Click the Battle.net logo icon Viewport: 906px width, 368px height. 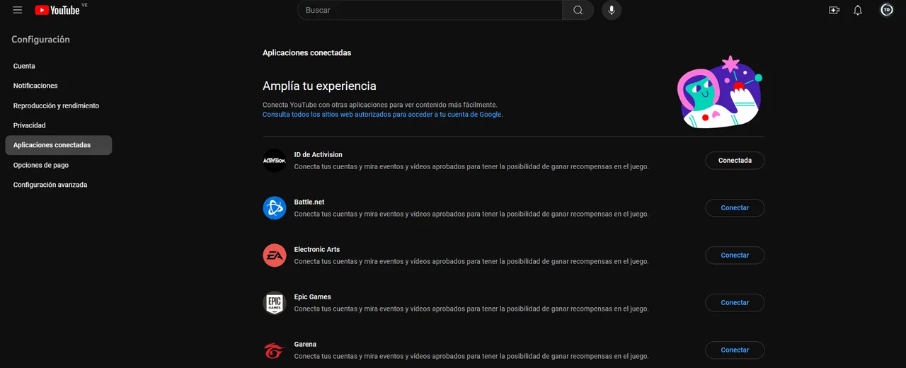(275, 208)
